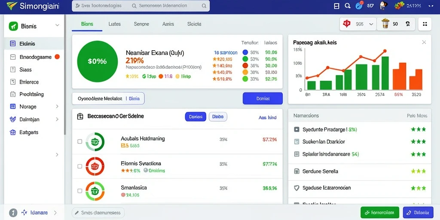Click the box icon beside Becaseeano GerSdelne
Screen dimensions: 440x220
coord(80,116)
